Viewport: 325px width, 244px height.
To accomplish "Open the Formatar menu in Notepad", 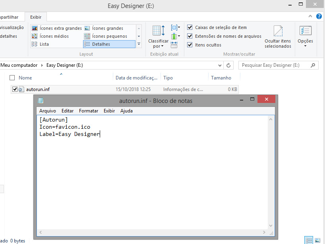I will [88, 111].
